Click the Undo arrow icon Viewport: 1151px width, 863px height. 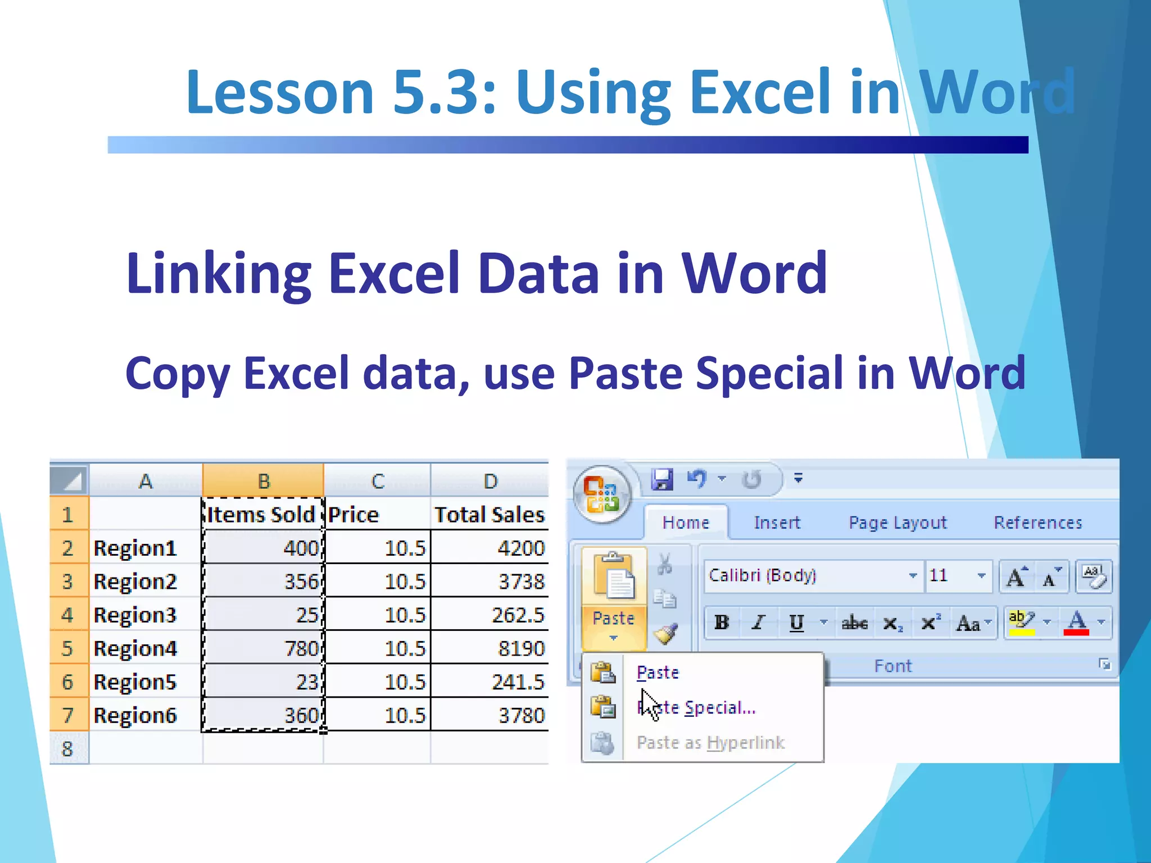tap(697, 479)
